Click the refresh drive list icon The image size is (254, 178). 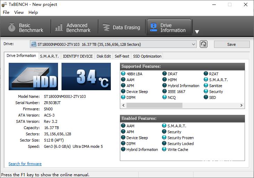(x=204, y=44)
